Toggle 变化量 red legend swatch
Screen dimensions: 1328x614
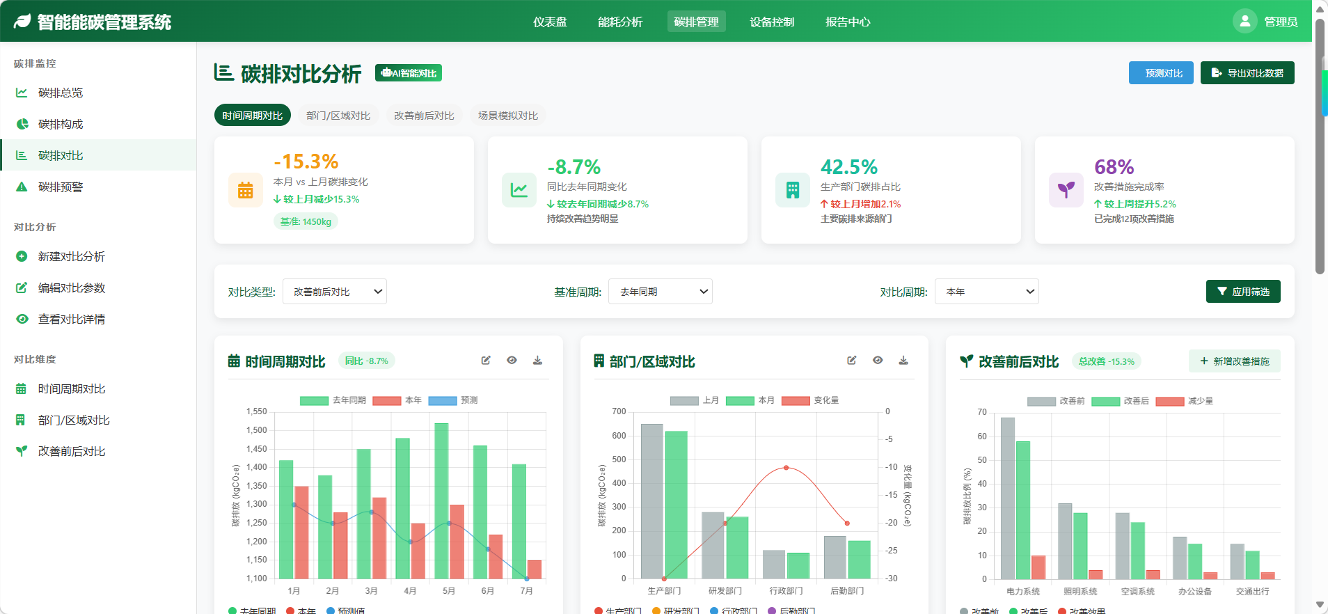(x=796, y=401)
